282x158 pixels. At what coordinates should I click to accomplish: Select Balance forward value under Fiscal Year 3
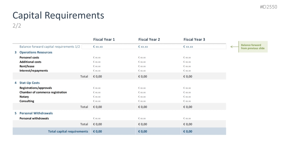click(x=188, y=47)
